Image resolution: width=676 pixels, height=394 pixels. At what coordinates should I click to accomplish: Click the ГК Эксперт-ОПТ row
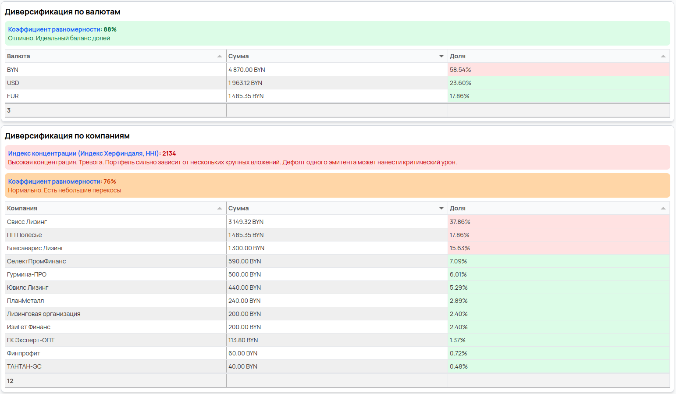(31, 340)
